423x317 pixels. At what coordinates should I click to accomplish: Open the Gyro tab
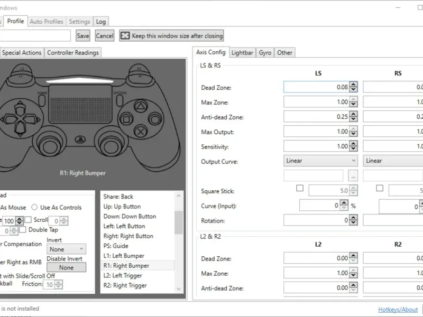(x=265, y=52)
